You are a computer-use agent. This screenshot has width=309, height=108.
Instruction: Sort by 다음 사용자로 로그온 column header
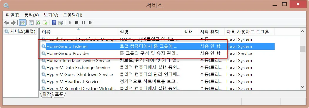[x=249, y=32]
